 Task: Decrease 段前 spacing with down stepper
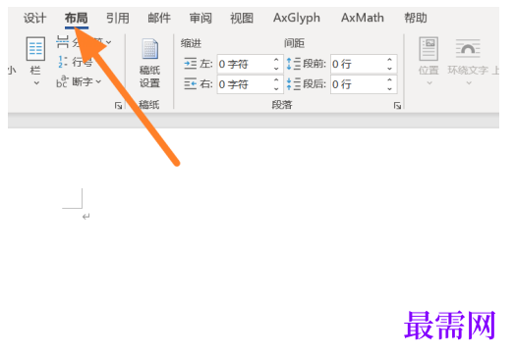coord(389,68)
